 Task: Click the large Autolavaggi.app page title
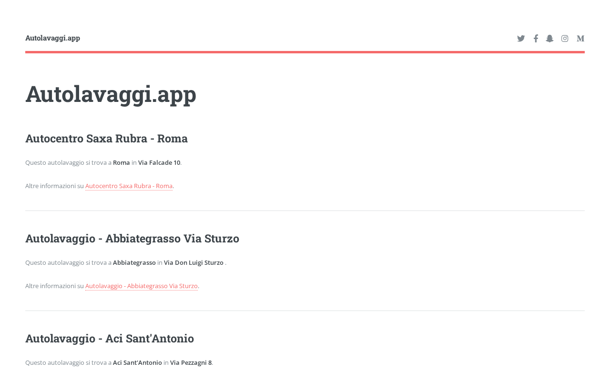(111, 94)
